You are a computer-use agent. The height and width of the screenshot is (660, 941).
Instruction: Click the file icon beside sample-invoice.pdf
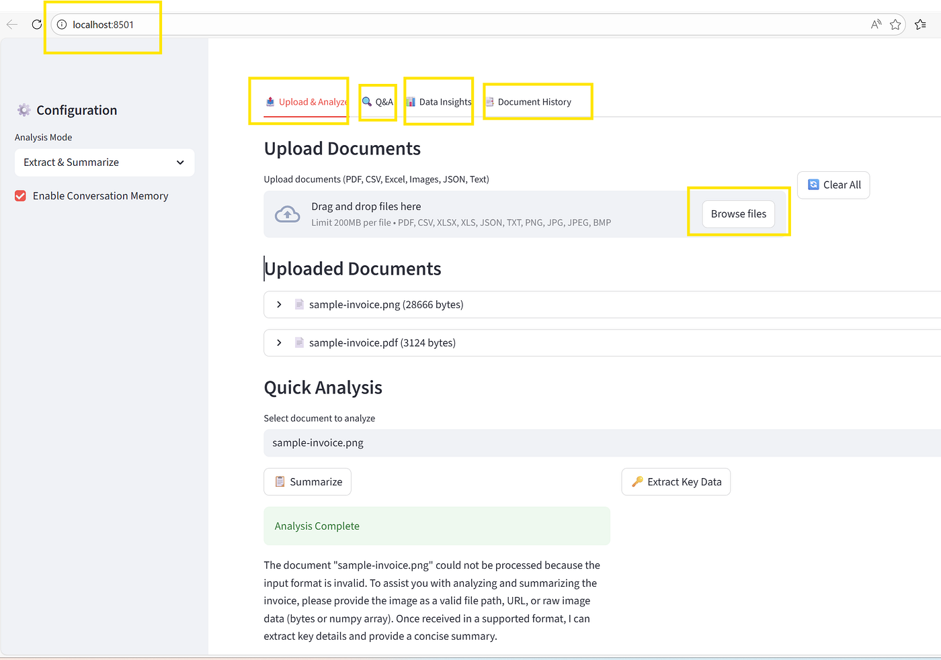[x=300, y=343]
